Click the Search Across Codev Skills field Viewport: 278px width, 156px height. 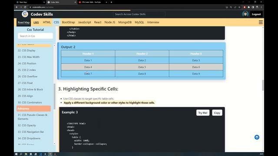pyautogui.click(x=139, y=14)
